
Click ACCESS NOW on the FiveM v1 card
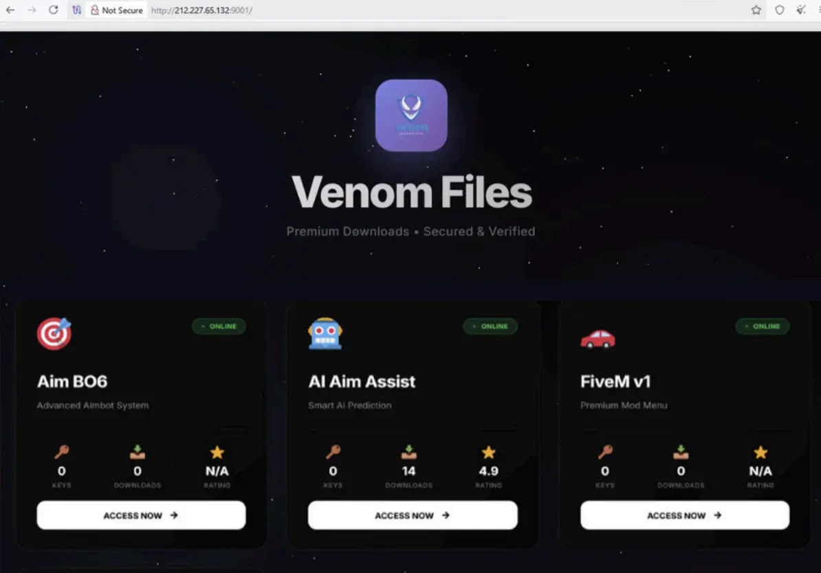[x=683, y=515]
